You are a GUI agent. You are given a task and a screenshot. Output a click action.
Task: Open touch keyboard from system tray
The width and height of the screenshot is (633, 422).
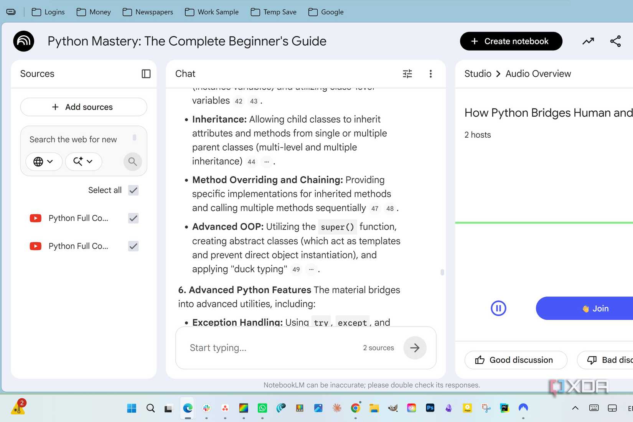(594, 408)
